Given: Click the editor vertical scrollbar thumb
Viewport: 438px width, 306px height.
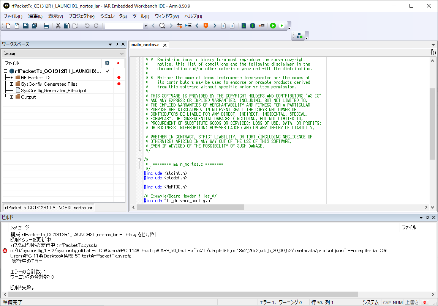Looking at the screenshot, I should click(x=432, y=124).
